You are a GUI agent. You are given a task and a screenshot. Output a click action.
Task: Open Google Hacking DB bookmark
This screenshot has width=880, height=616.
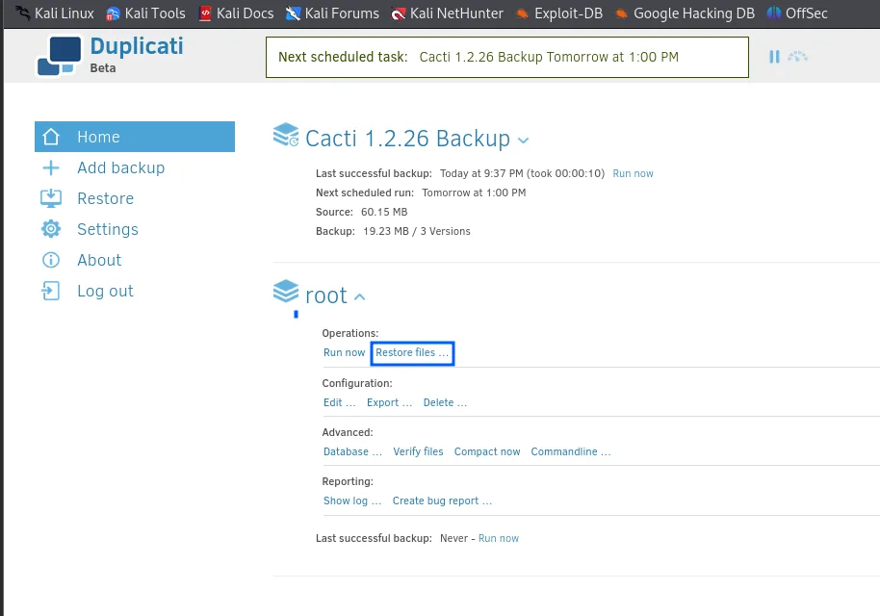[x=685, y=13]
